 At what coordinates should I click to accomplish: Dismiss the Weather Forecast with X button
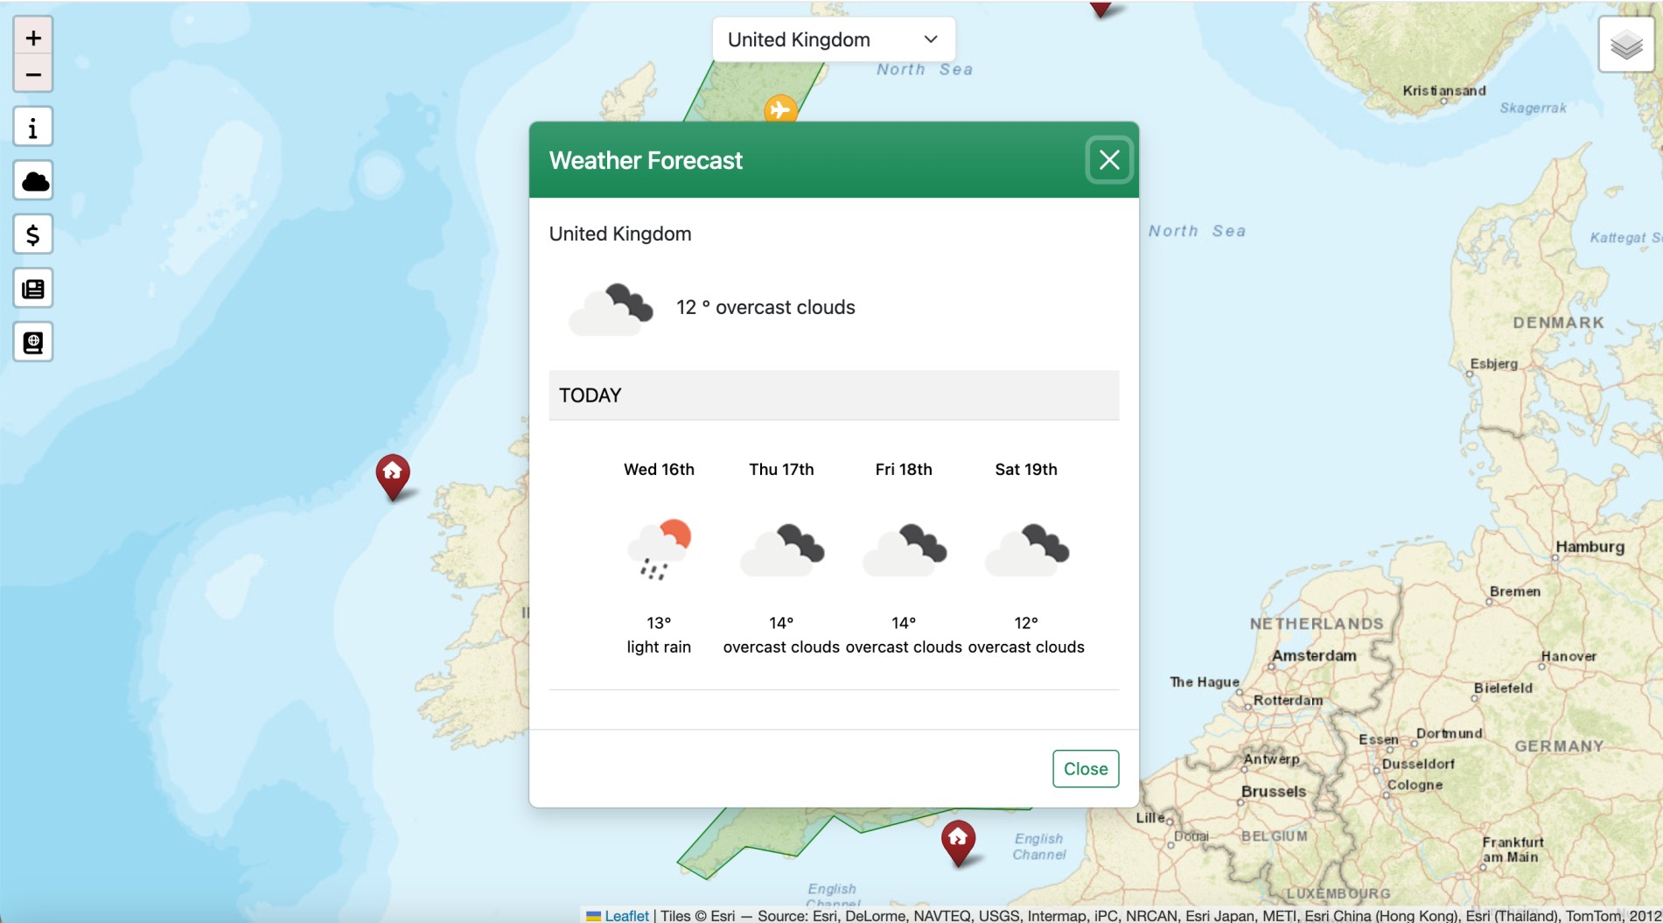(x=1108, y=160)
